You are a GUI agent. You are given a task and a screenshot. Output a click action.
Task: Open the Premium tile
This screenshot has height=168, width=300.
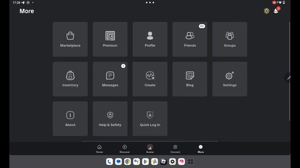point(110,39)
